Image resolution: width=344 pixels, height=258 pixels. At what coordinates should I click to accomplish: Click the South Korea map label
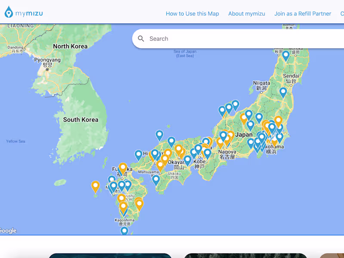[x=81, y=120]
